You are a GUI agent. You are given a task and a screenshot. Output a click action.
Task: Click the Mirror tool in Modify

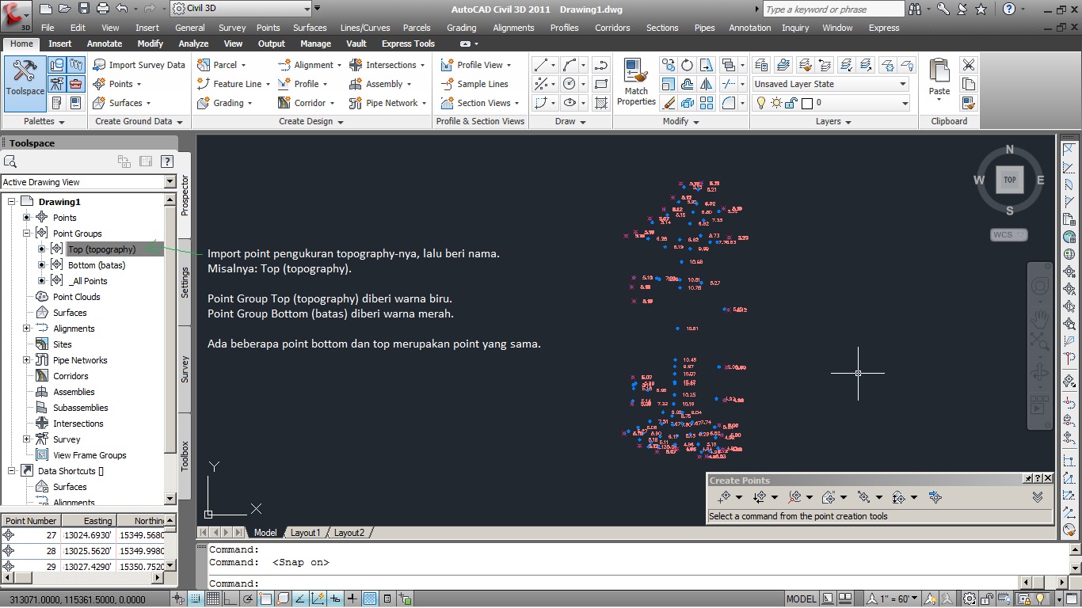[x=707, y=84]
